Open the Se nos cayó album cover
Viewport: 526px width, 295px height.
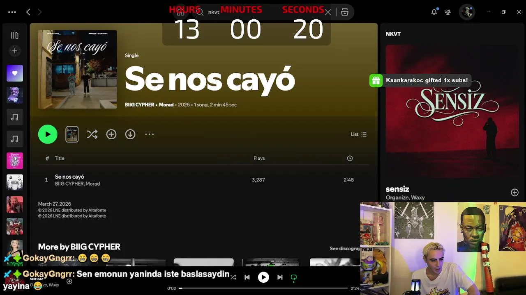77,69
